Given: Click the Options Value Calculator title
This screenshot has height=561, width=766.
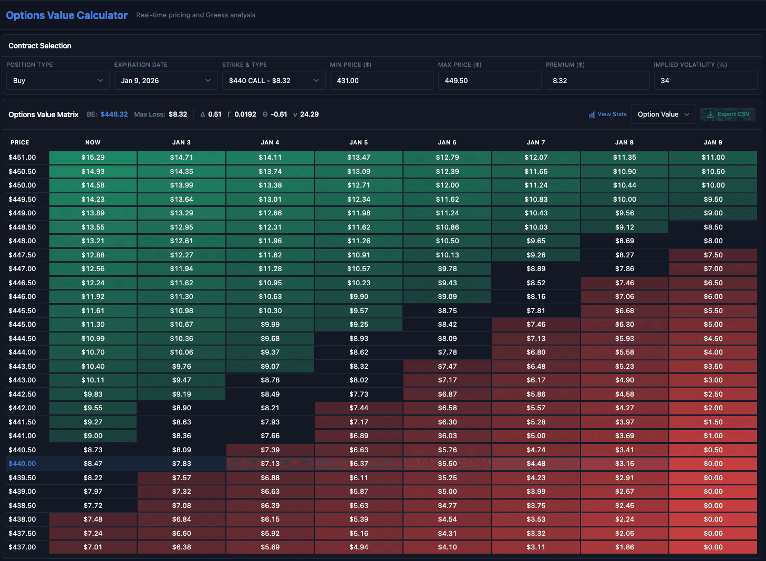Looking at the screenshot, I should 67,15.
